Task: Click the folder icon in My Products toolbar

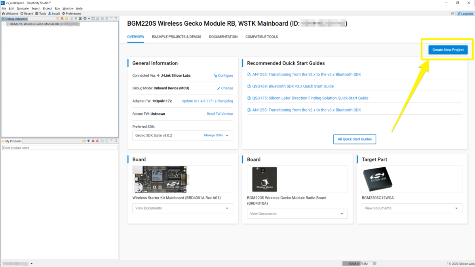Action: [x=84, y=141]
